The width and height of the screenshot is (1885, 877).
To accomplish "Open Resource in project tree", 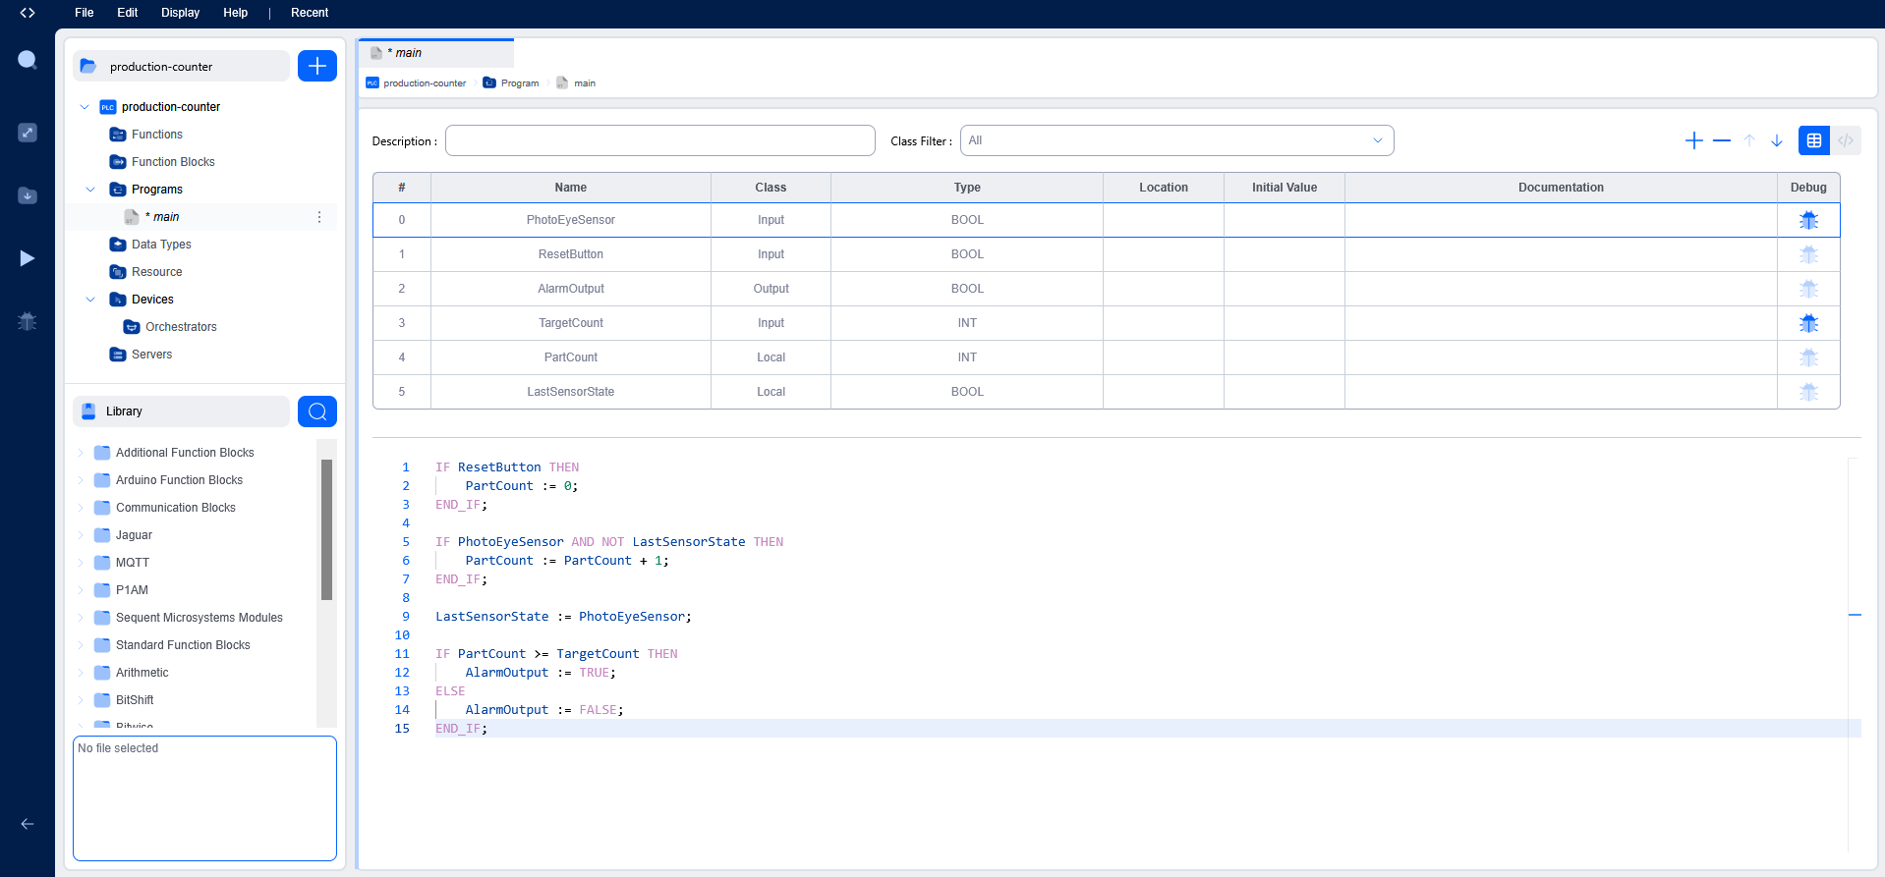I will tap(157, 272).
